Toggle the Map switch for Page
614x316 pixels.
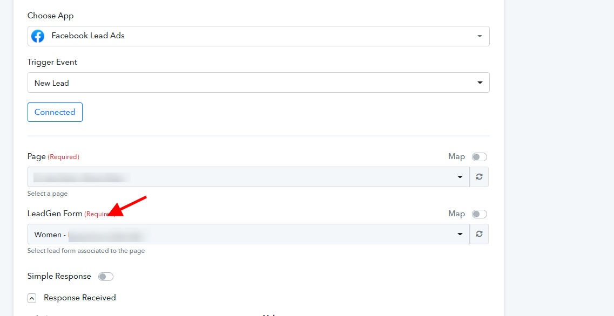(x=479, y=157)
